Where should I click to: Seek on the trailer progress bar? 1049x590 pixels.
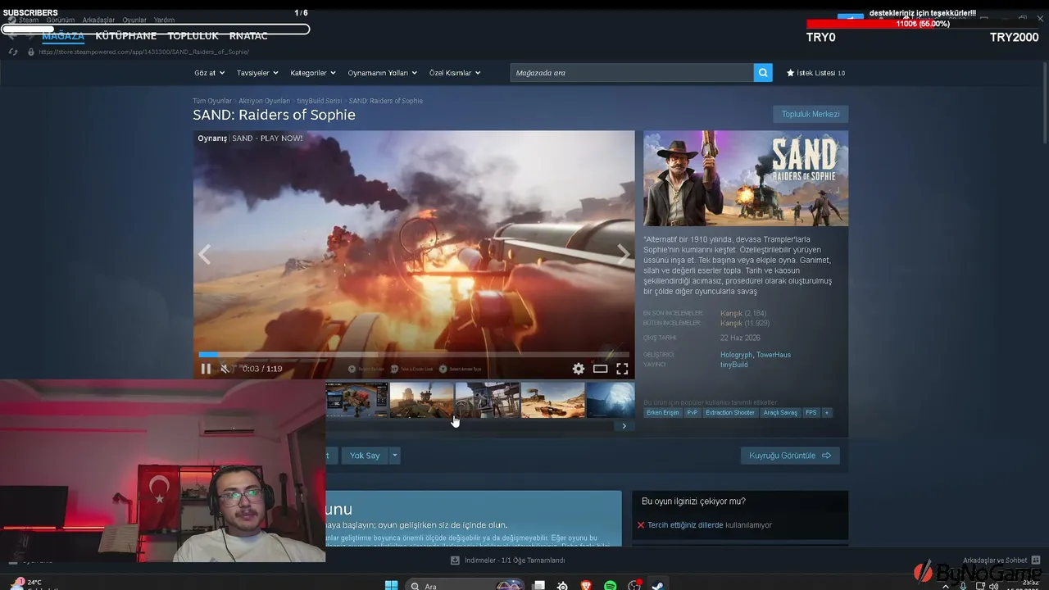point(414,355)
